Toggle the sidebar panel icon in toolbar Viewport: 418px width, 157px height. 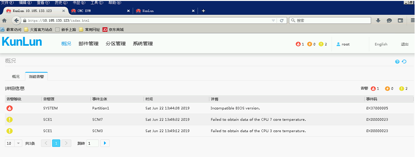(400, 20)
